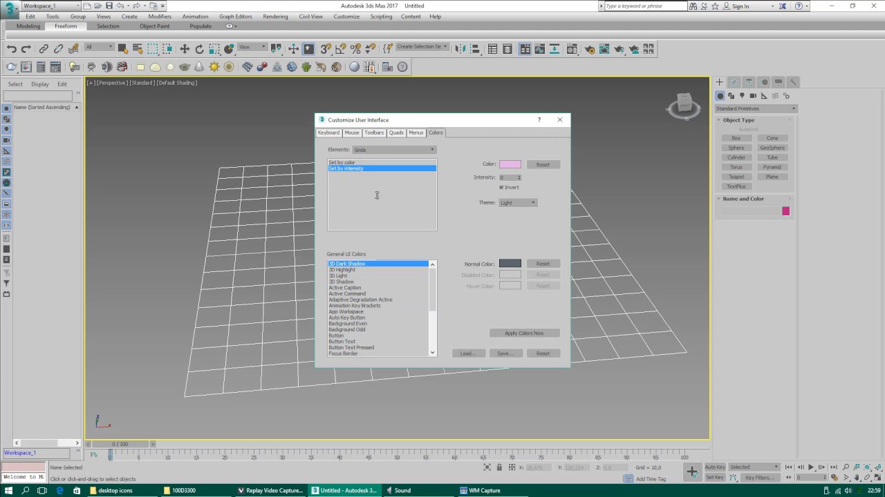This screenshot has height=497, width=885.
Task: Choose the Select and Move tool
Action: [x=185, y=49]
